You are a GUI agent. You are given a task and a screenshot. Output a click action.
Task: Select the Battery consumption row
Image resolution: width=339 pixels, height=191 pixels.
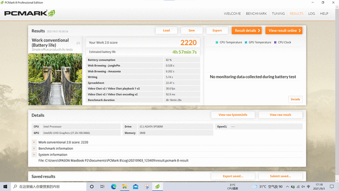pos(143,60)
